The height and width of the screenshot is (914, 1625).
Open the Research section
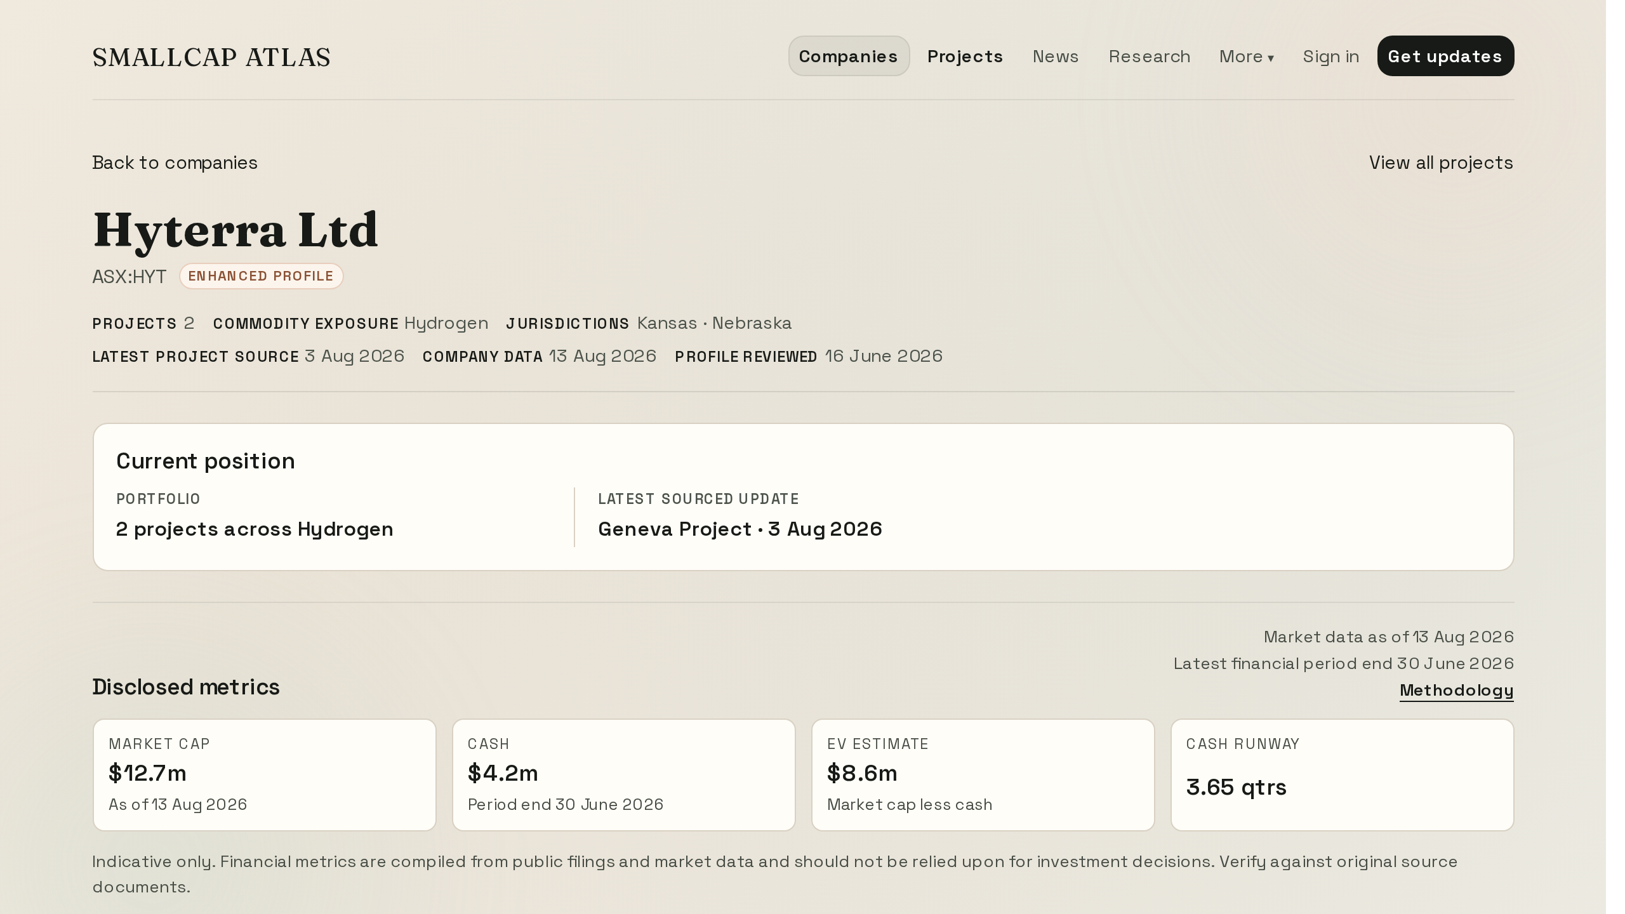pos(1150,56)
